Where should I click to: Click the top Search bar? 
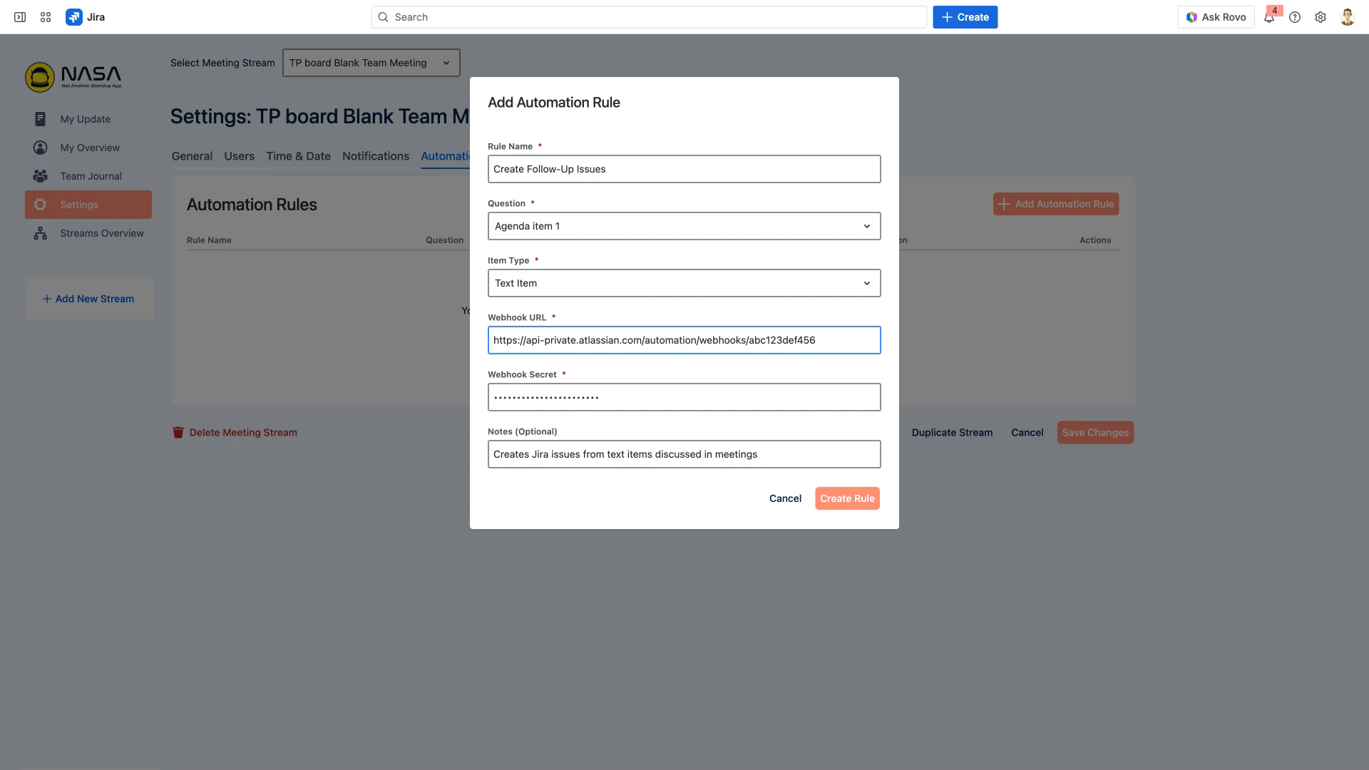tap(649, 17)
